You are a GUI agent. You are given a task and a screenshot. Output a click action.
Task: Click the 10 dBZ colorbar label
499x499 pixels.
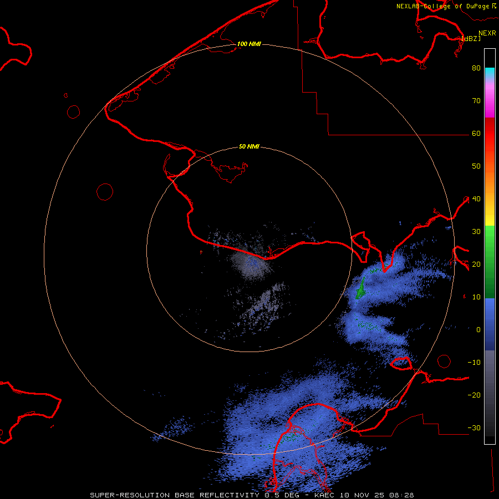coord(476,297)
